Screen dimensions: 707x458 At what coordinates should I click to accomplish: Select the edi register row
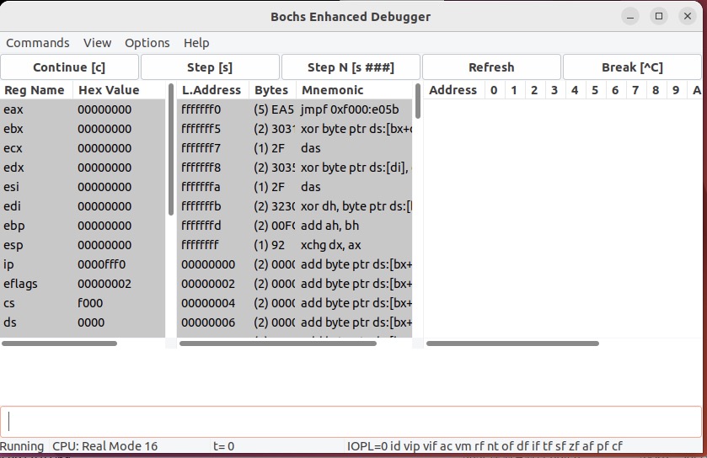click(83, 206)
